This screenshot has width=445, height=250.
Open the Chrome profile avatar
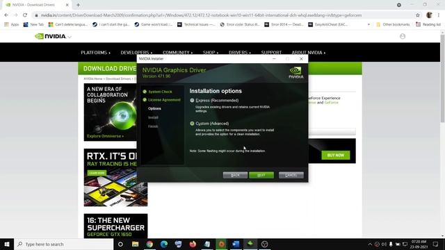(429, 15)
